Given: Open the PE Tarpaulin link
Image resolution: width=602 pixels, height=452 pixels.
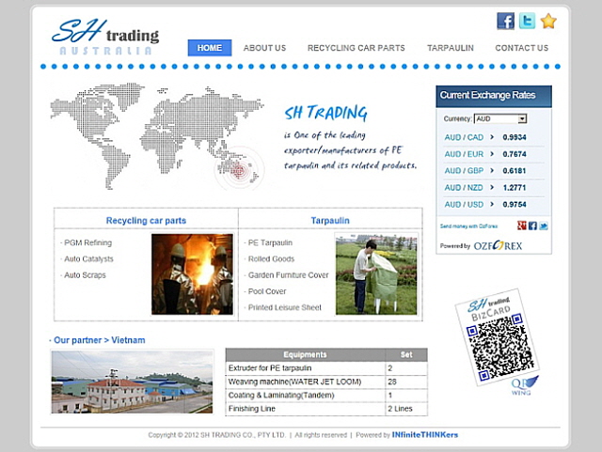Looking at the screenshot, I should click(270, 242).
